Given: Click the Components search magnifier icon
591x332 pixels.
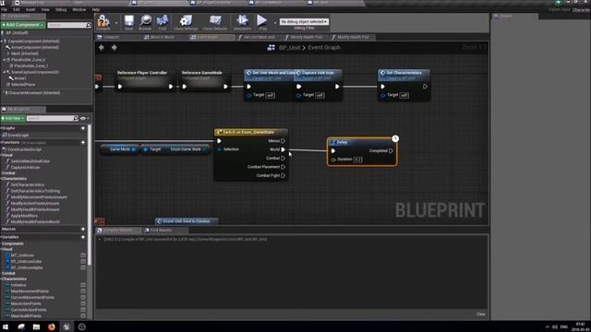Looking at the screenshot, I should click(x=89, y=25).
